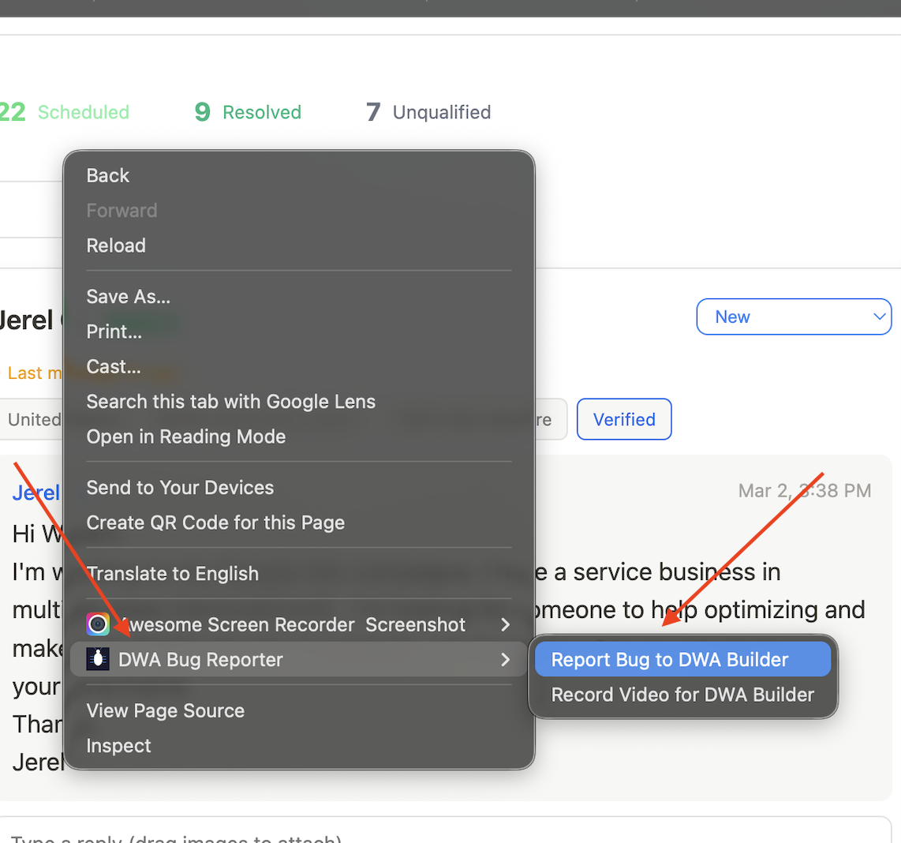Click the Awesome Screen Recorder extension icon
Screen dimensions: 901x843
(98, 624)
